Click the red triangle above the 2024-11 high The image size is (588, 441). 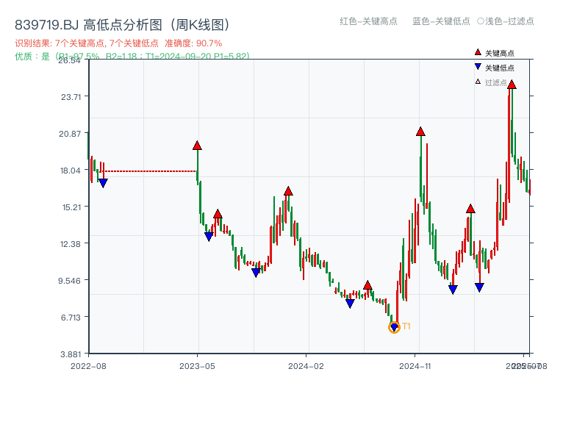[x=420, y=131]
